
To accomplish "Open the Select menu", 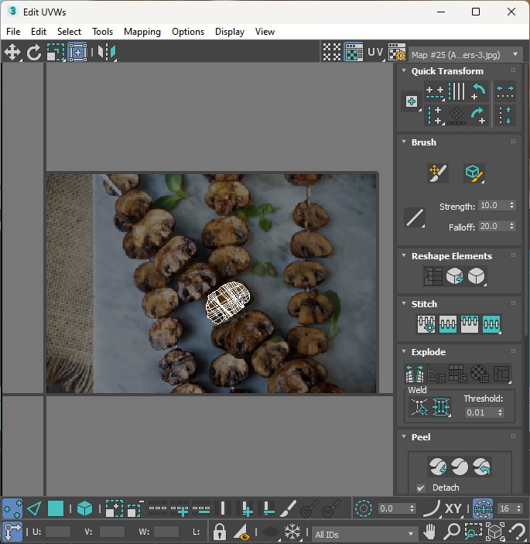I will tap(69, 32).
